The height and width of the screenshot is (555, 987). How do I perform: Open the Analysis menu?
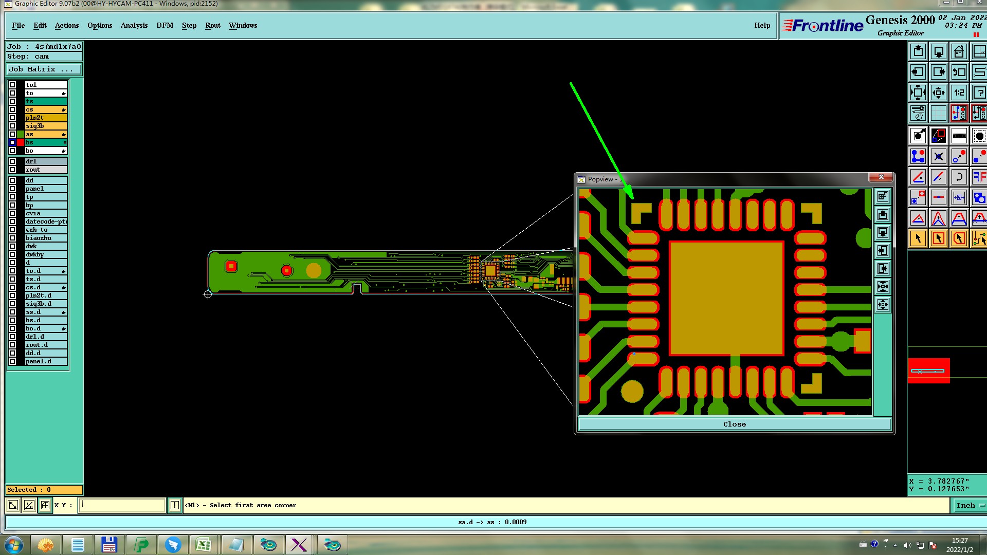pyautogui.click(x=134, y=25)
